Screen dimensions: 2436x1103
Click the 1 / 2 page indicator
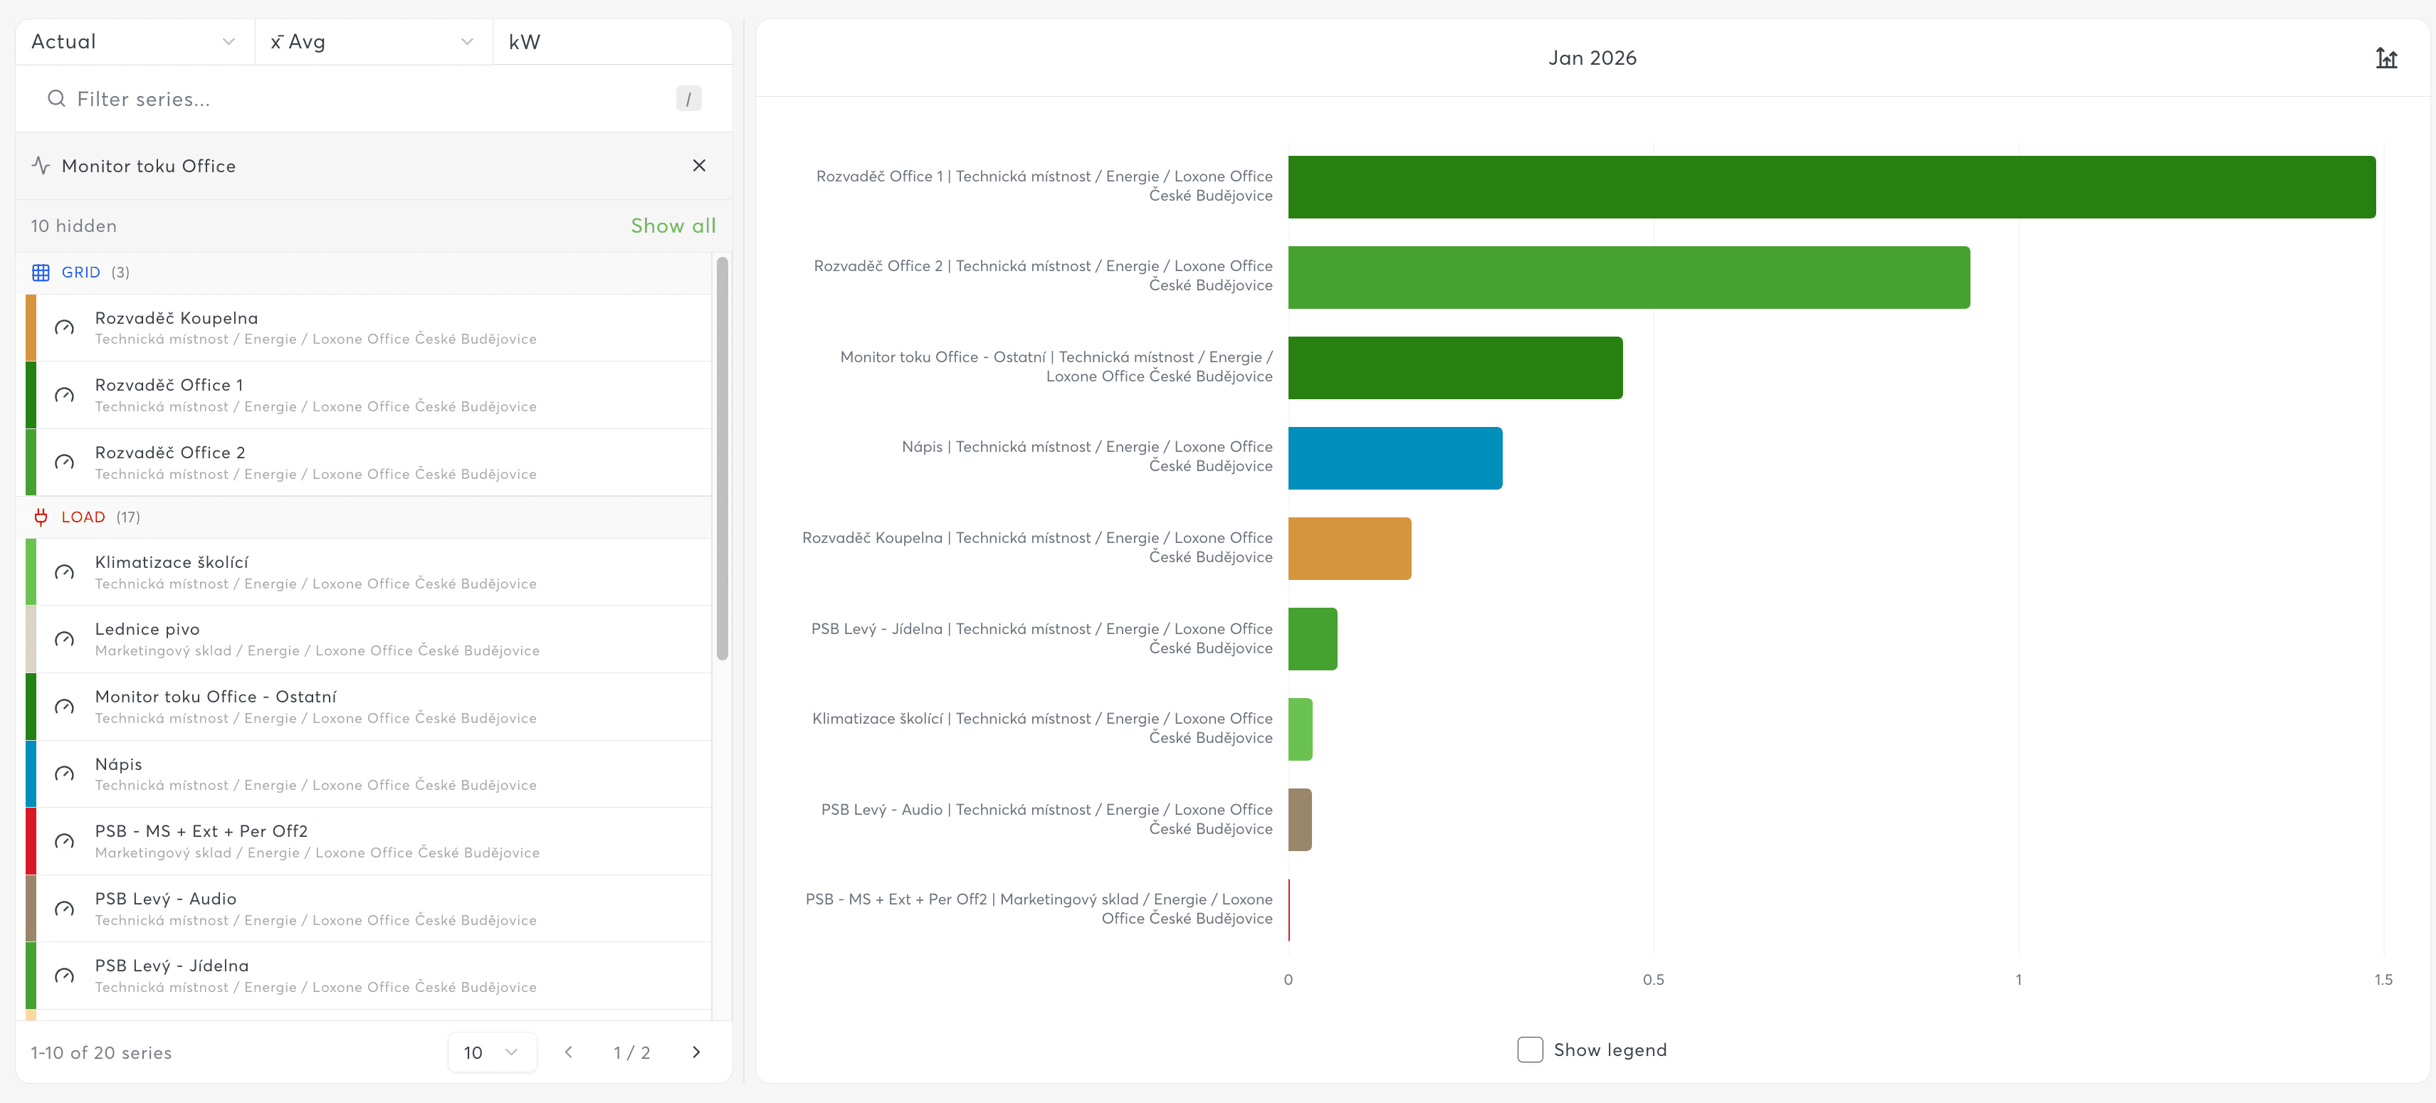631,1053
